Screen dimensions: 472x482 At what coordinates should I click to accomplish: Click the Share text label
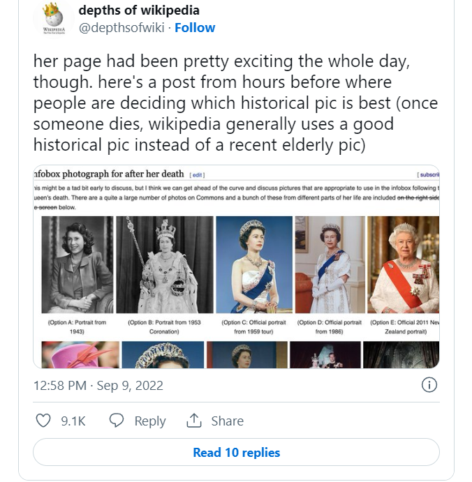tap(227, 421)
